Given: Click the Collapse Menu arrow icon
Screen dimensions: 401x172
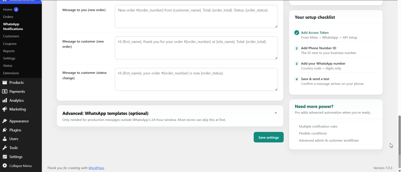Looking at the screenshot, I should (x=5, y=166).
